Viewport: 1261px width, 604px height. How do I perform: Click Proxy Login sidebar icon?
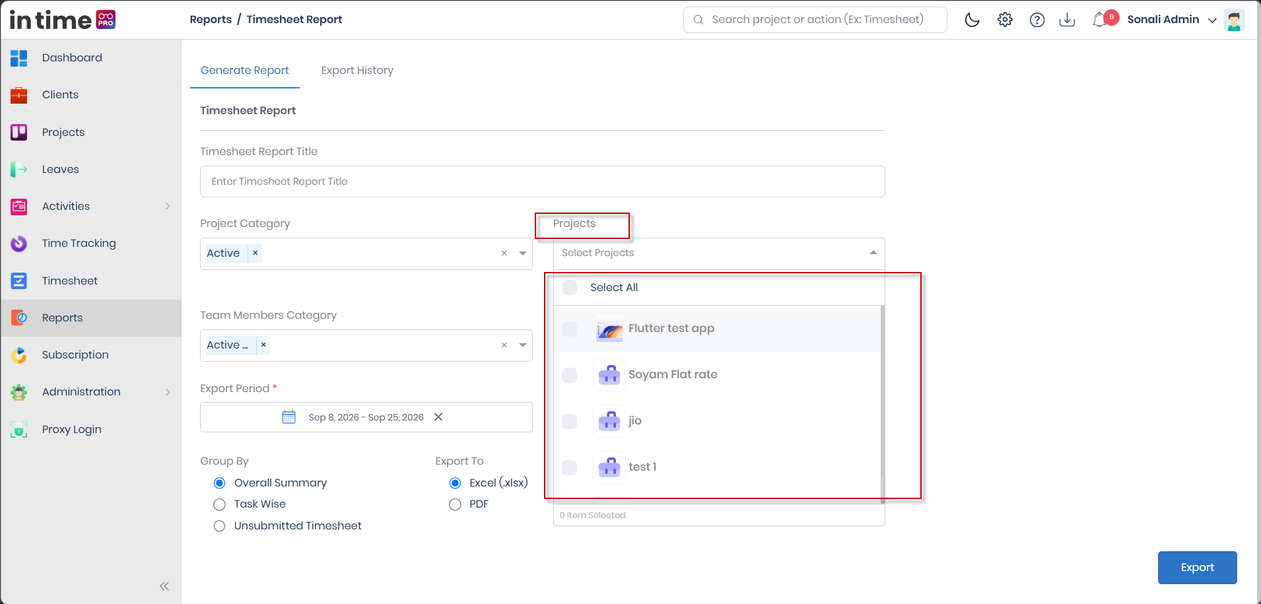[19, 430]
